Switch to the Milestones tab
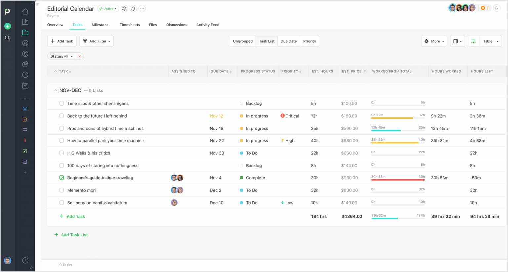508x272 pixels. 101,25
